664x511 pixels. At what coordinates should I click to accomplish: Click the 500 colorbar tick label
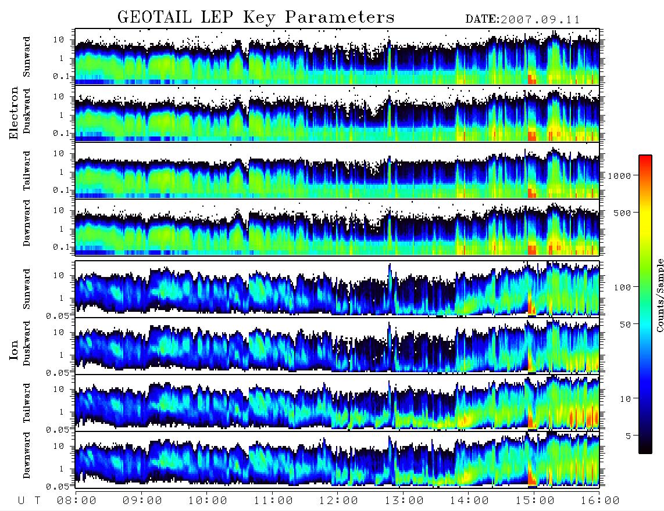point(623,213)
